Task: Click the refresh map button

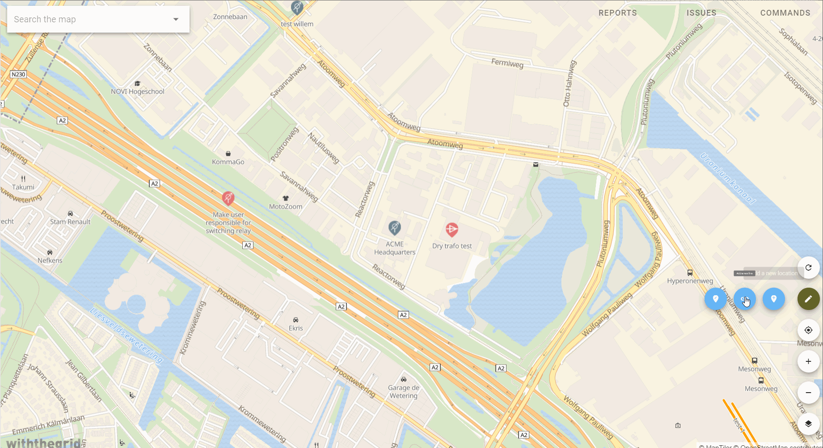Action: [x=808, y=268]
